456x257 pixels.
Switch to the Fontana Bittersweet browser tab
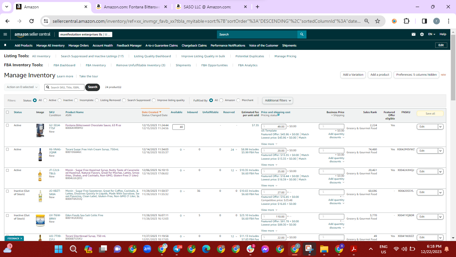[132, 7]
